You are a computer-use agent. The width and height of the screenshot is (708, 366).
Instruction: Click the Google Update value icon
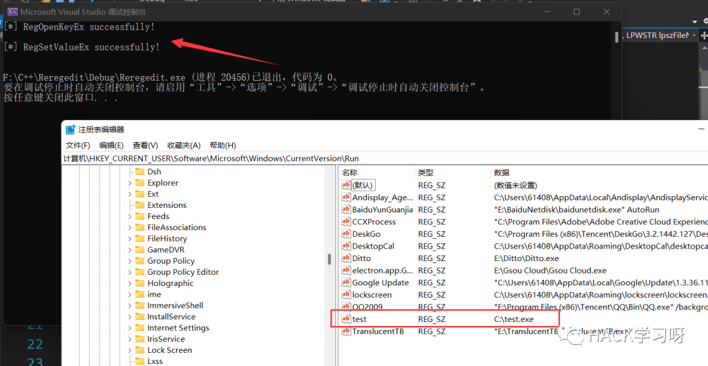coord(346,283)
